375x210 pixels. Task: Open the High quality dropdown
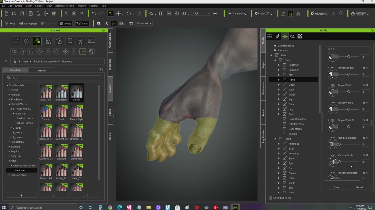coord(201,13)
